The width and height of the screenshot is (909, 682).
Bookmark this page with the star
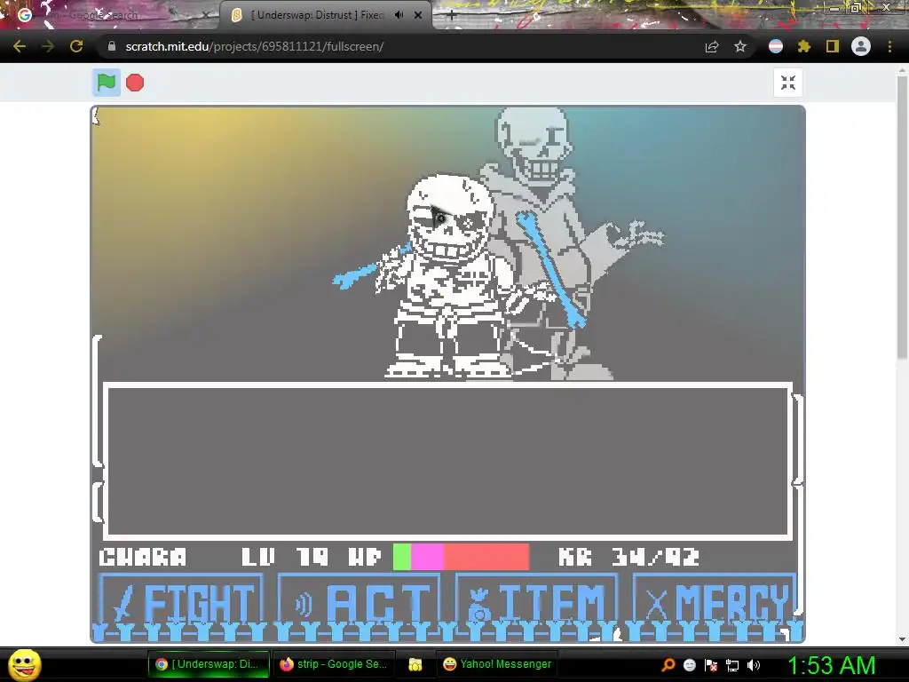tap(740, 46)
